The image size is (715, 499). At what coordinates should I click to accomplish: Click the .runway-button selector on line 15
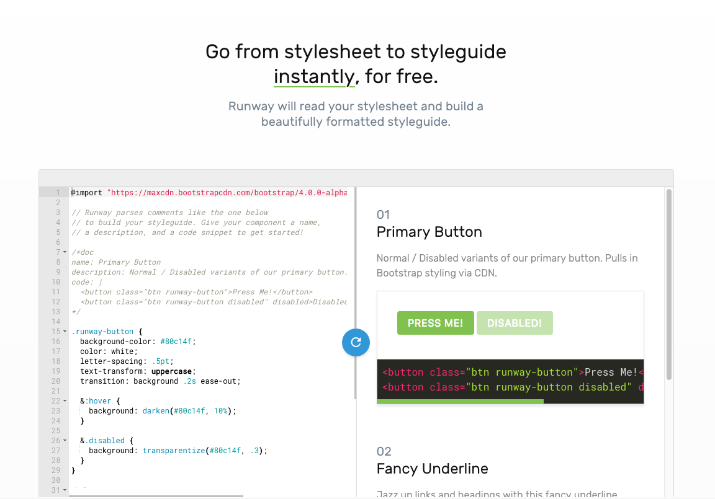pos(102,332)
